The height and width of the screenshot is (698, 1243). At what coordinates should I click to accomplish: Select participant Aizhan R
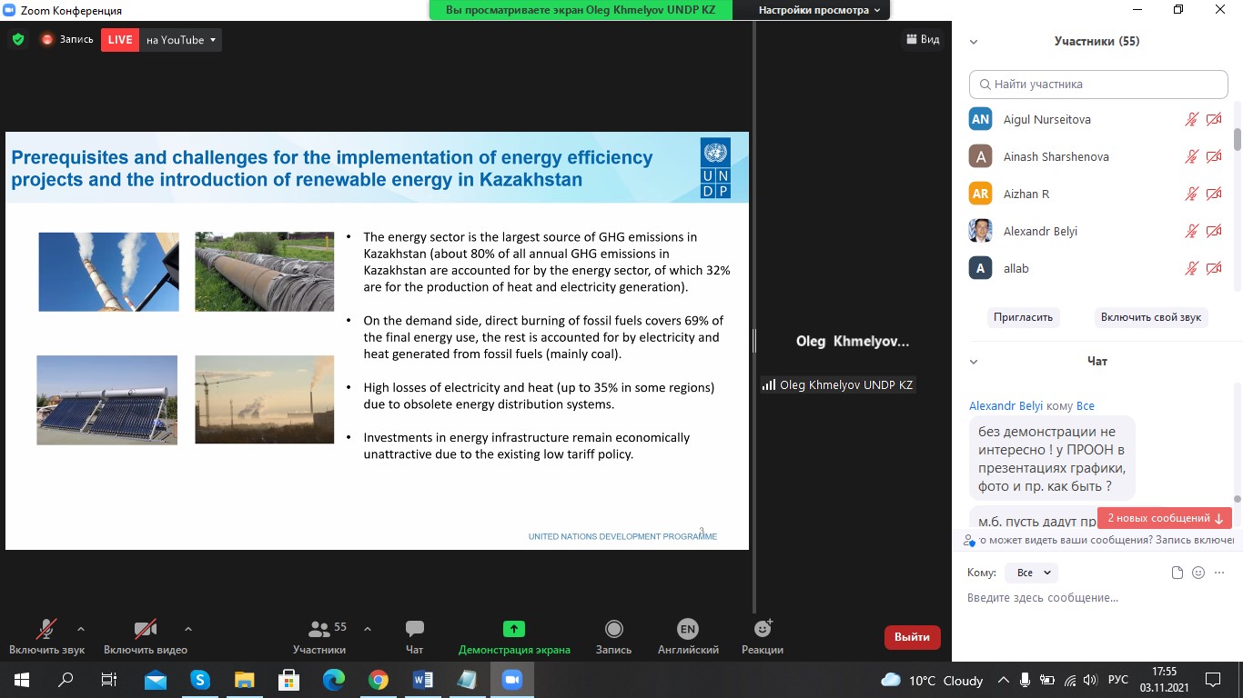point(1026,194)
